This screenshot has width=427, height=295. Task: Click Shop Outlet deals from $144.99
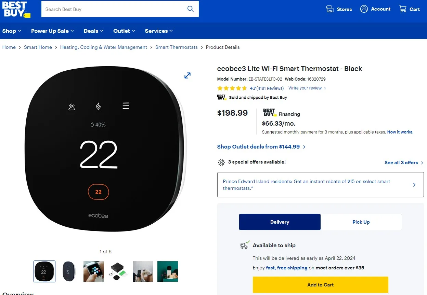pyautogui.click(x=258, y=146)
